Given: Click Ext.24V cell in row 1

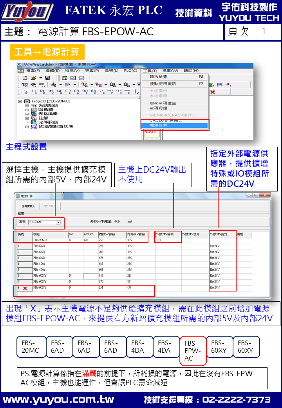Looking at the screenshot, I should pos(222,246).
